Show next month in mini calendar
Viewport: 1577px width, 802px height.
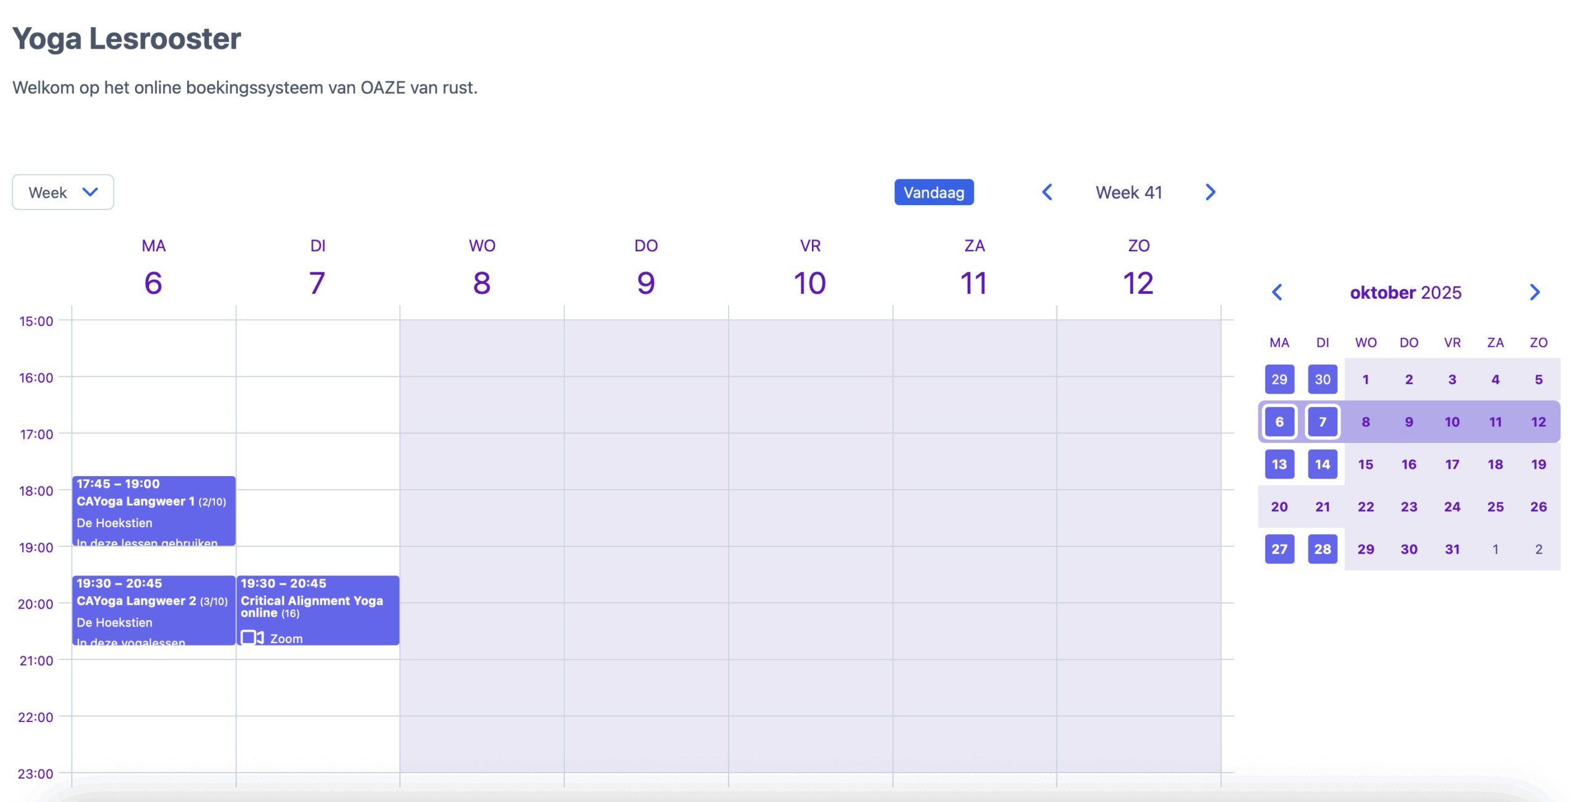pyautogui.click(x=1534, y=292)
